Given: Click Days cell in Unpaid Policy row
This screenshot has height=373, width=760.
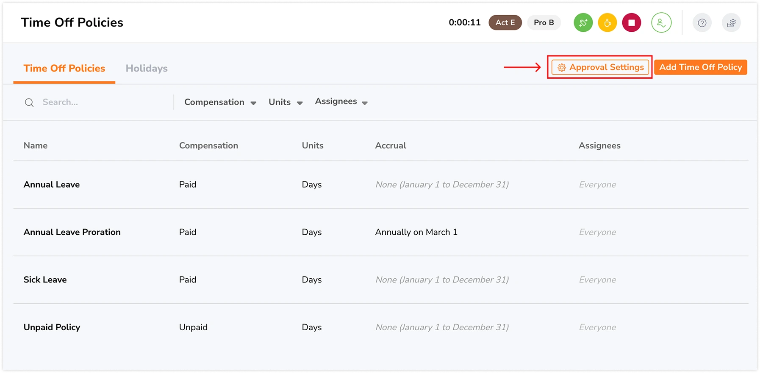Looking at the screenshot, I should pyautogui.click(x=312, y=327).
